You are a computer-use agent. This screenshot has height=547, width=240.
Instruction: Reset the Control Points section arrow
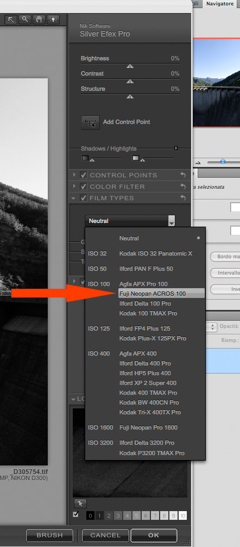[183, 175]
